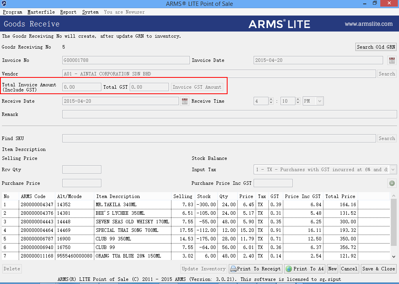Screen dimensions: 399x284
Task: Click the Vendor Search button
Action: [387, 74]
